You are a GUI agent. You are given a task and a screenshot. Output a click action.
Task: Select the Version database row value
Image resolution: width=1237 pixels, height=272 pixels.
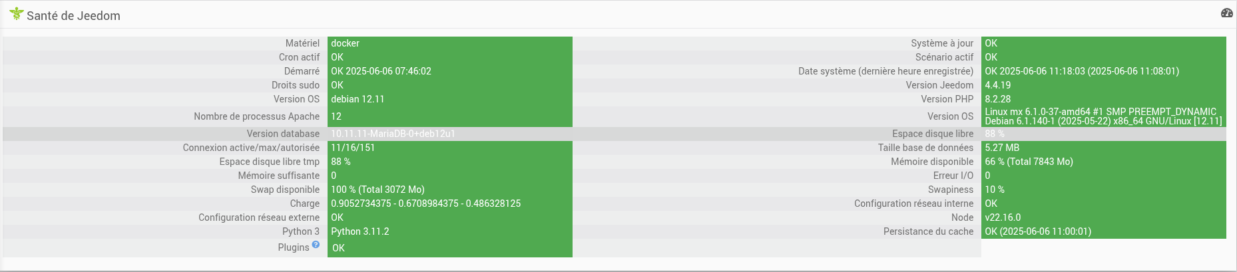pos(450,134)
